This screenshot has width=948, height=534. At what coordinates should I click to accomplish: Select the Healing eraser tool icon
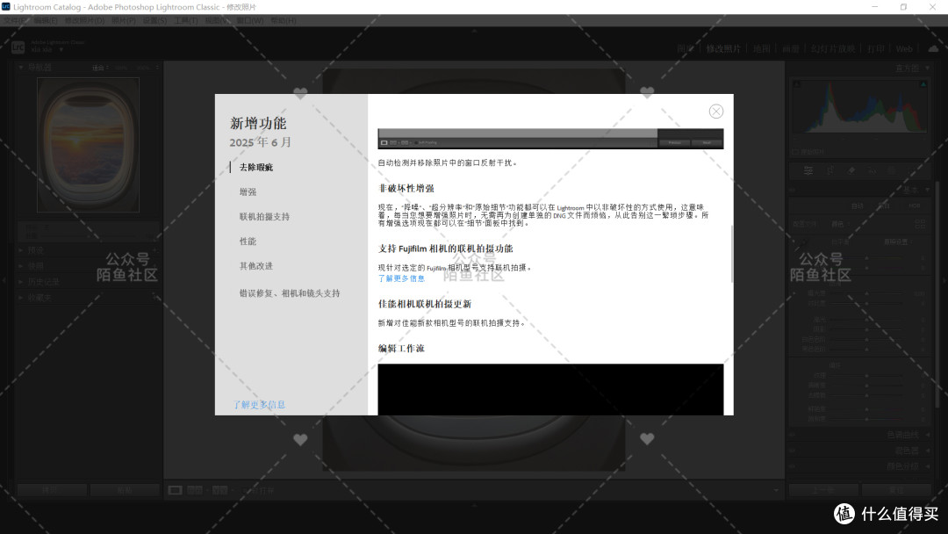(851, 171)
